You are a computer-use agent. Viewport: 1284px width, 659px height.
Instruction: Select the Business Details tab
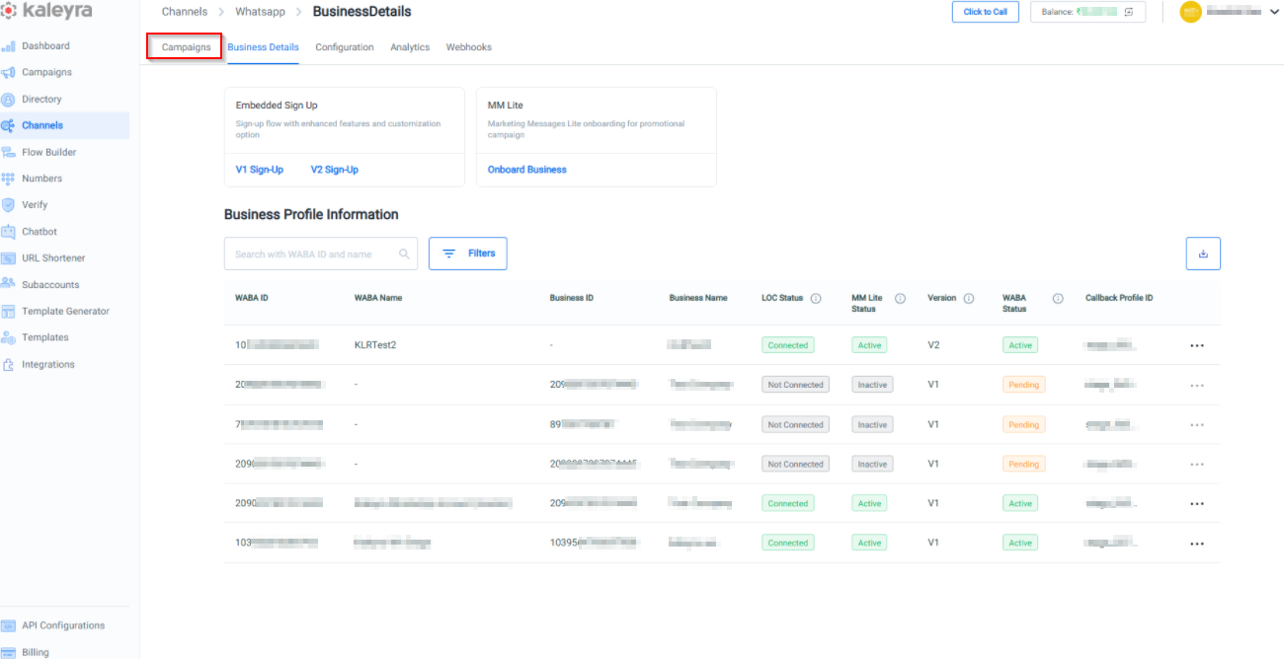click(x=263, y=47)
